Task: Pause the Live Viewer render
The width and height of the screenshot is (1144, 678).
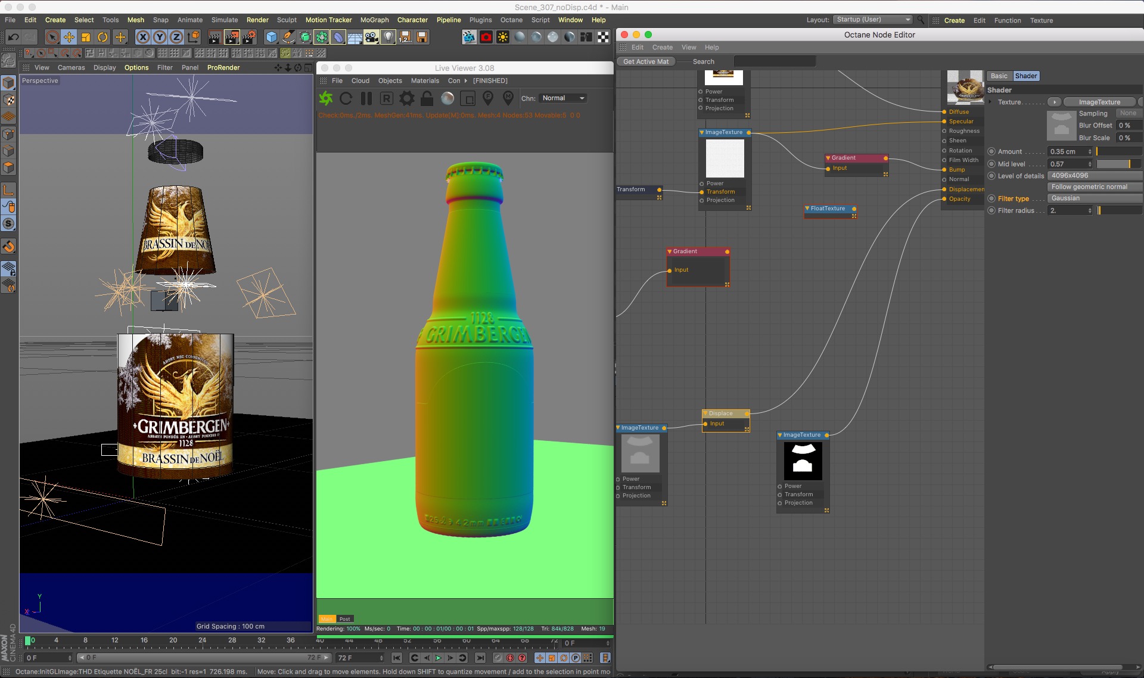Action: (366, 98)
